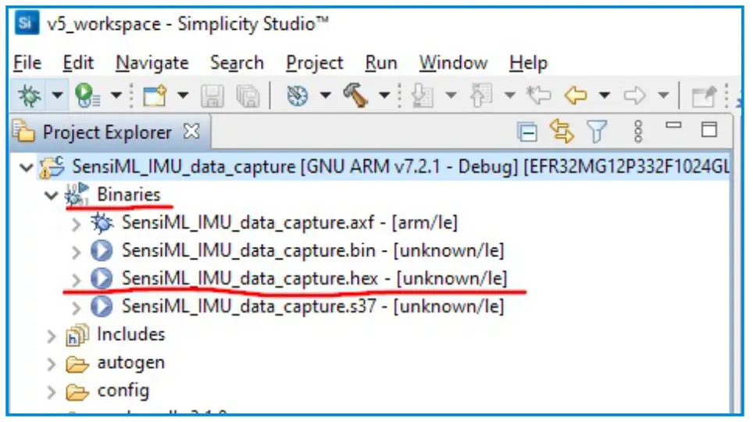
Task: Click the .axf binary bug icon
Action: point(102,223)
